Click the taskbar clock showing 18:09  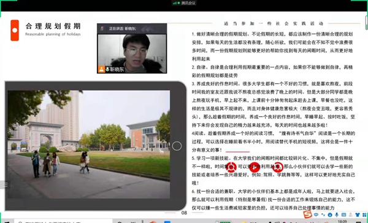(342, 221)
